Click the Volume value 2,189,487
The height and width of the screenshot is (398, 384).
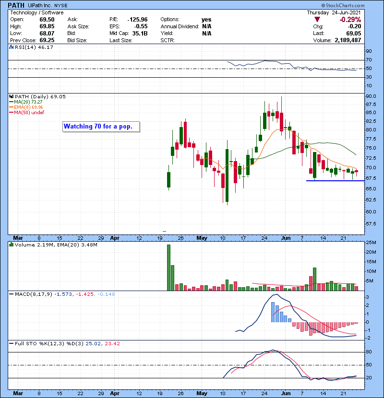[x=348, y=40]
